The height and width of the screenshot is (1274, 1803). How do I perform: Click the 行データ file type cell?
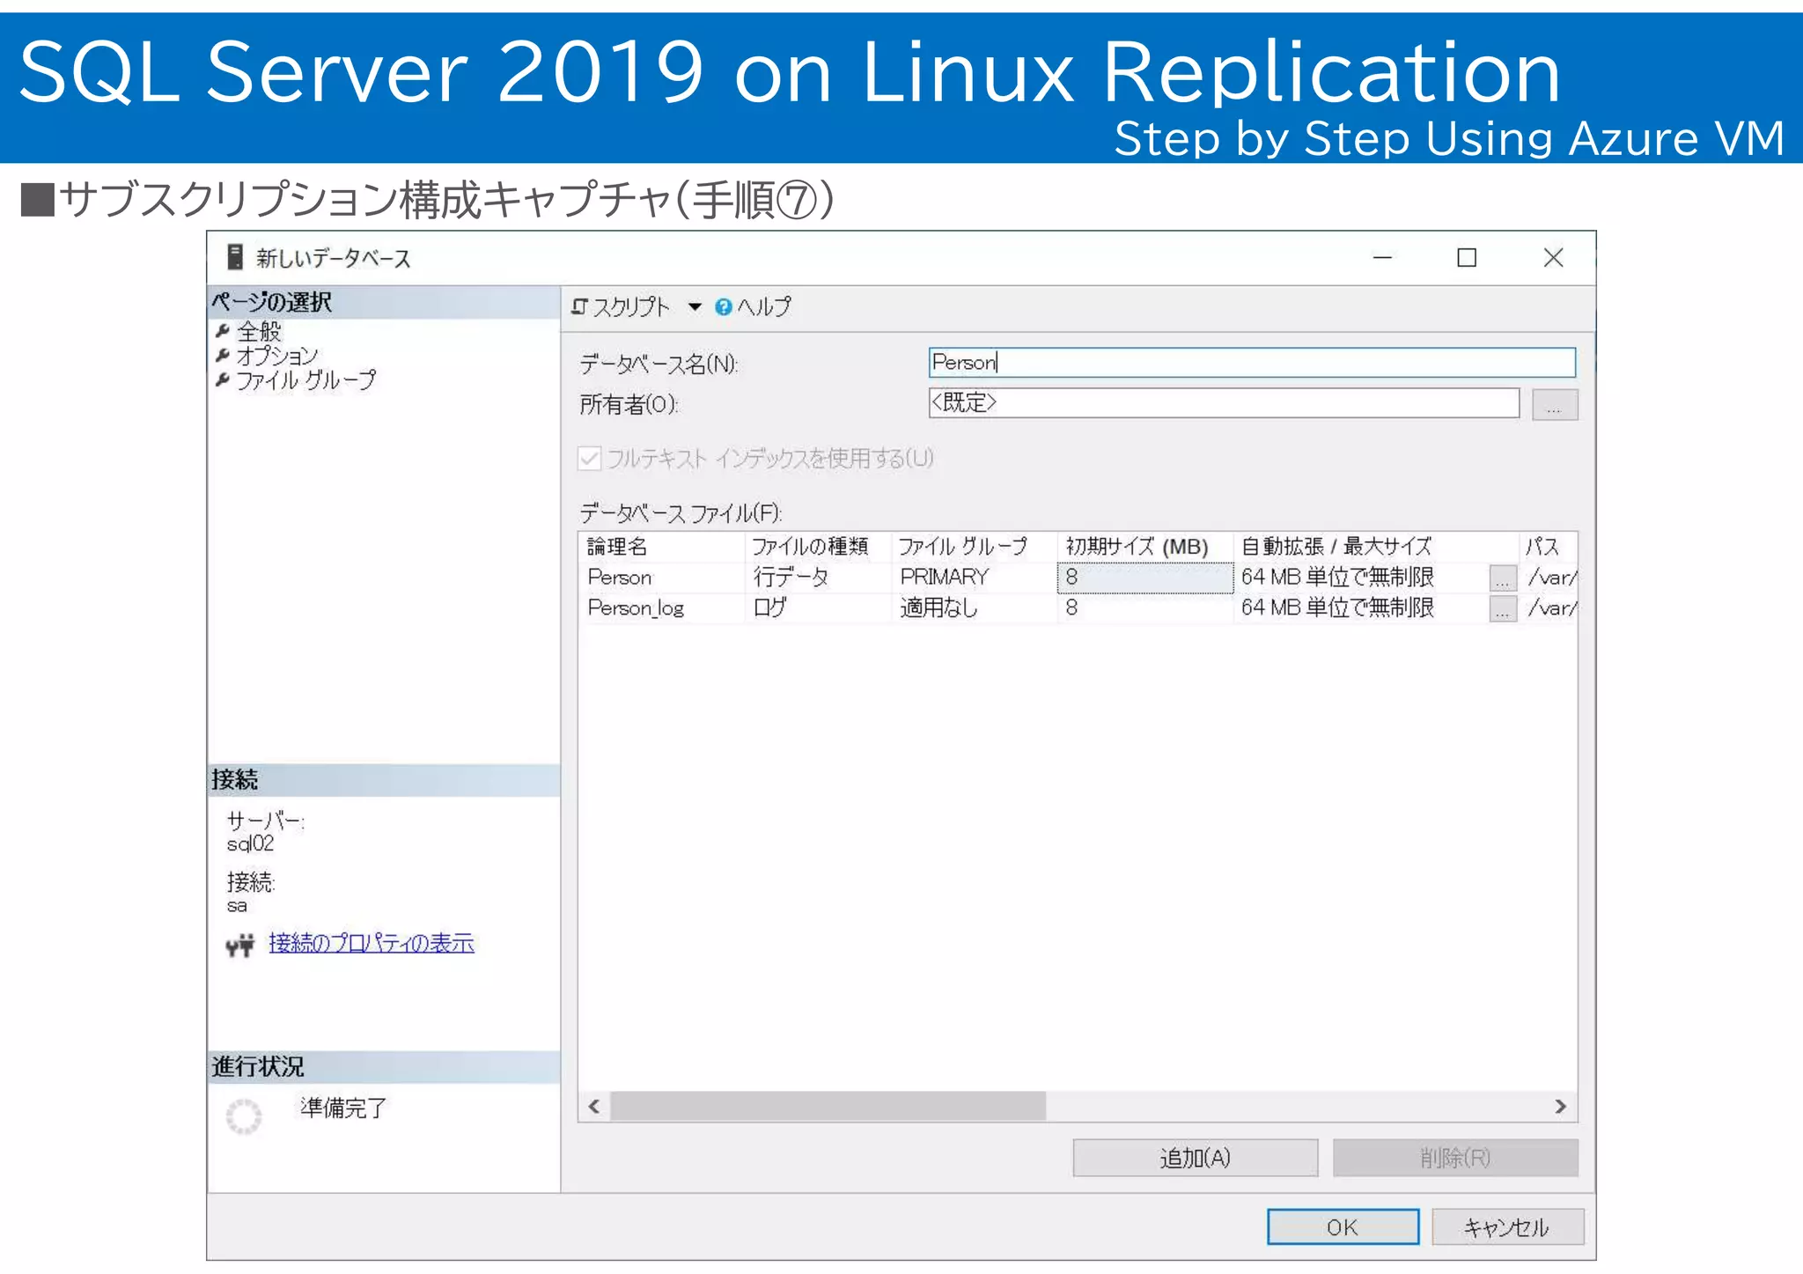tap(818, 578)
